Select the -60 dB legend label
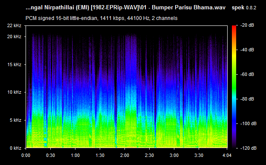This screenshot has width=266, height=165. click(247, 75)
